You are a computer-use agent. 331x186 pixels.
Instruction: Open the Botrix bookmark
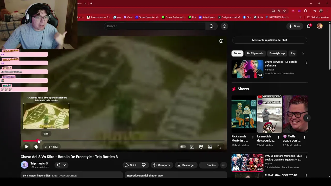click(258, 17)
